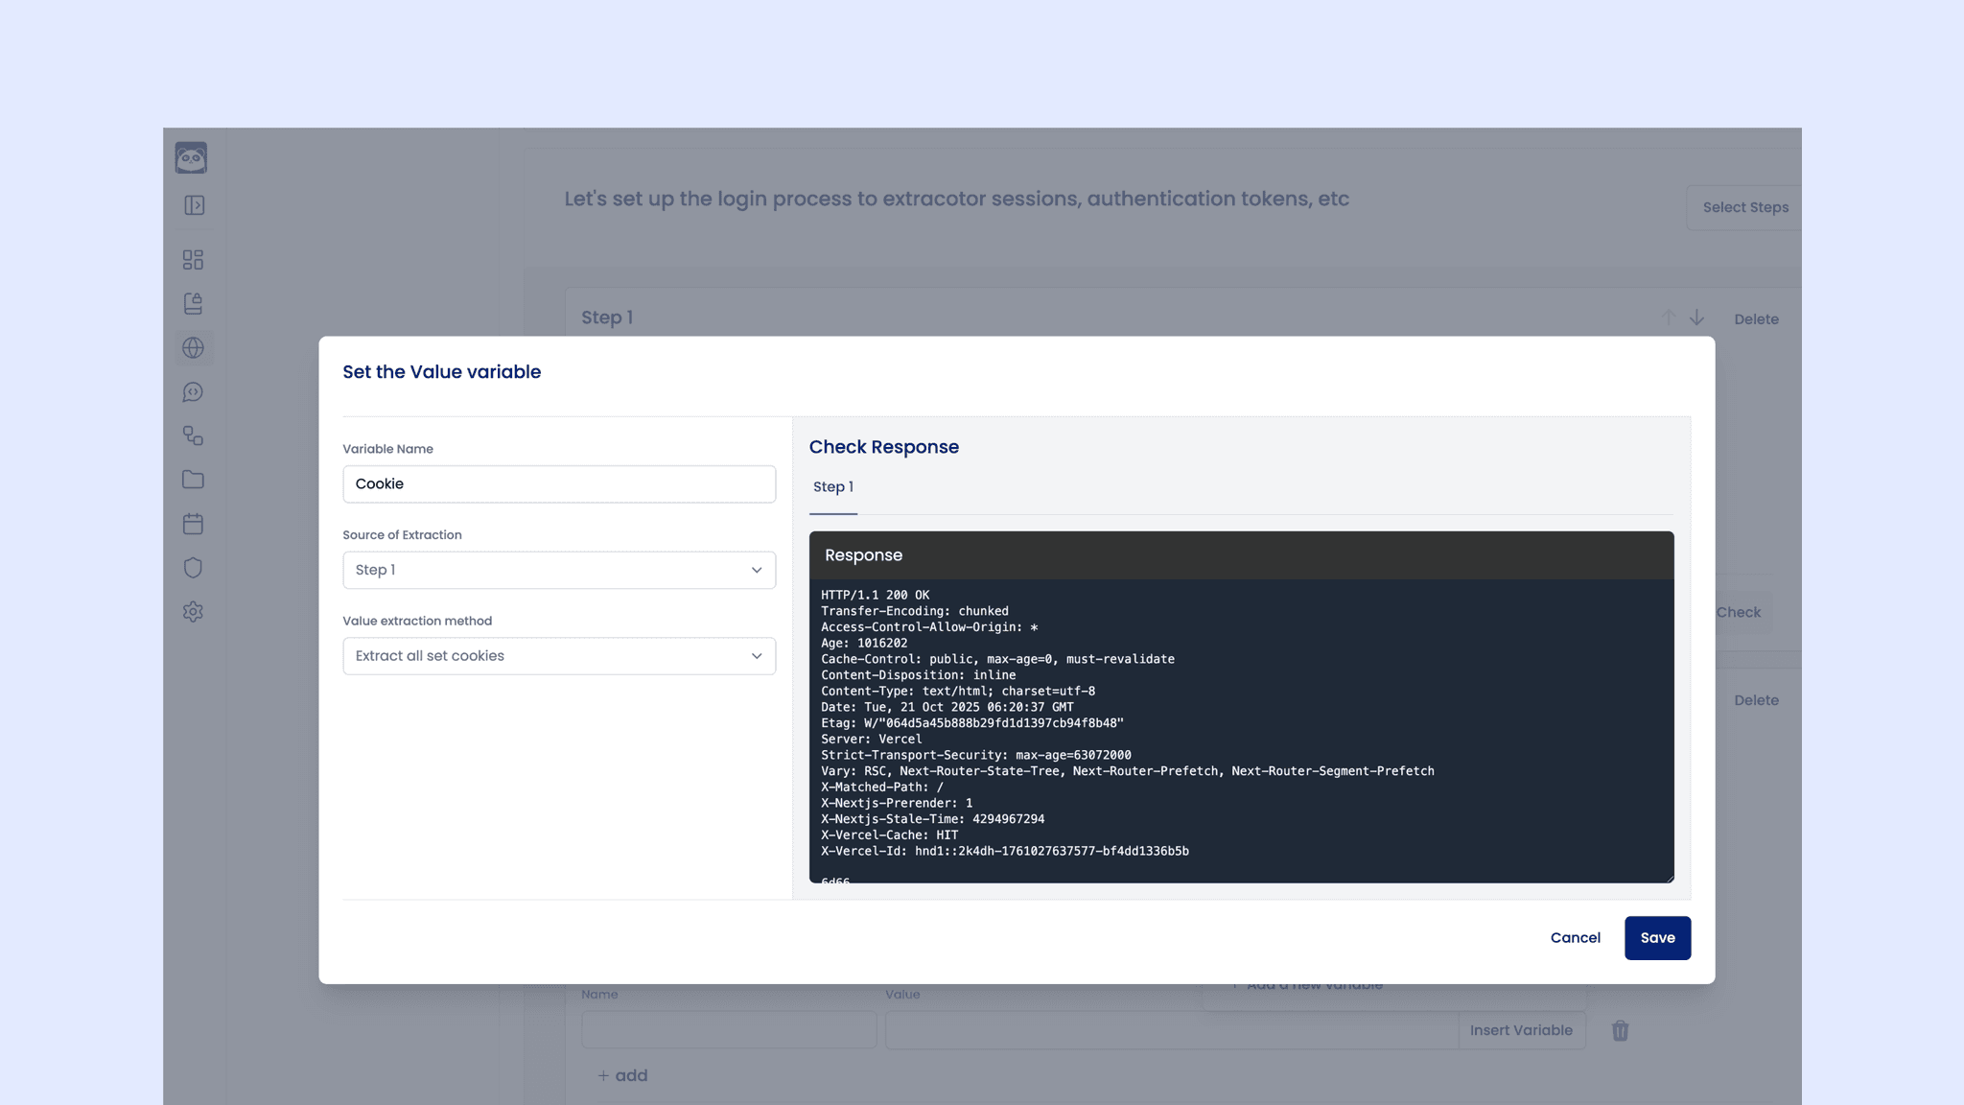This screenshot has height=1105, width=1964.
Task: Open the Select Steps dropdown
Action: click(x=1745, y=207)
